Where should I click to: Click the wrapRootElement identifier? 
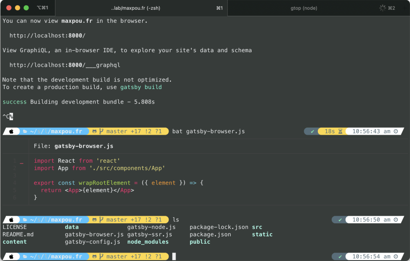[104, 183]
